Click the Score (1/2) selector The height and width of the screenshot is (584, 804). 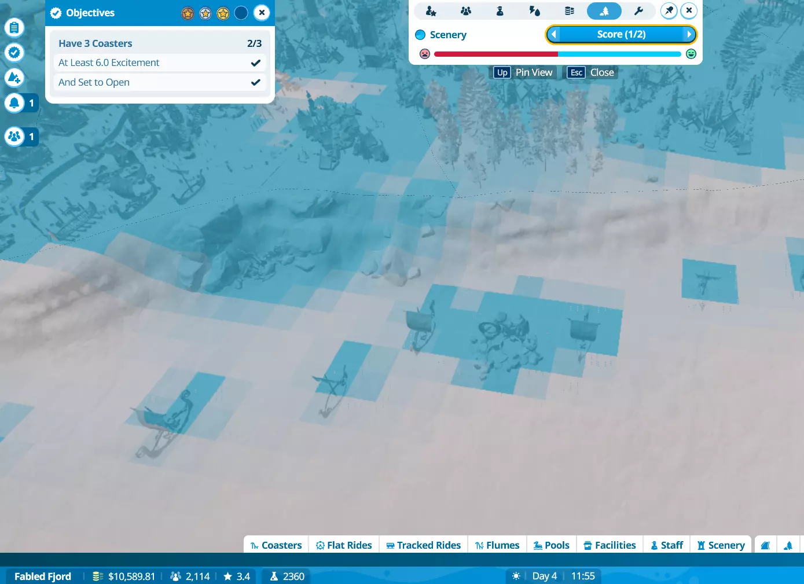pos(621,35)
